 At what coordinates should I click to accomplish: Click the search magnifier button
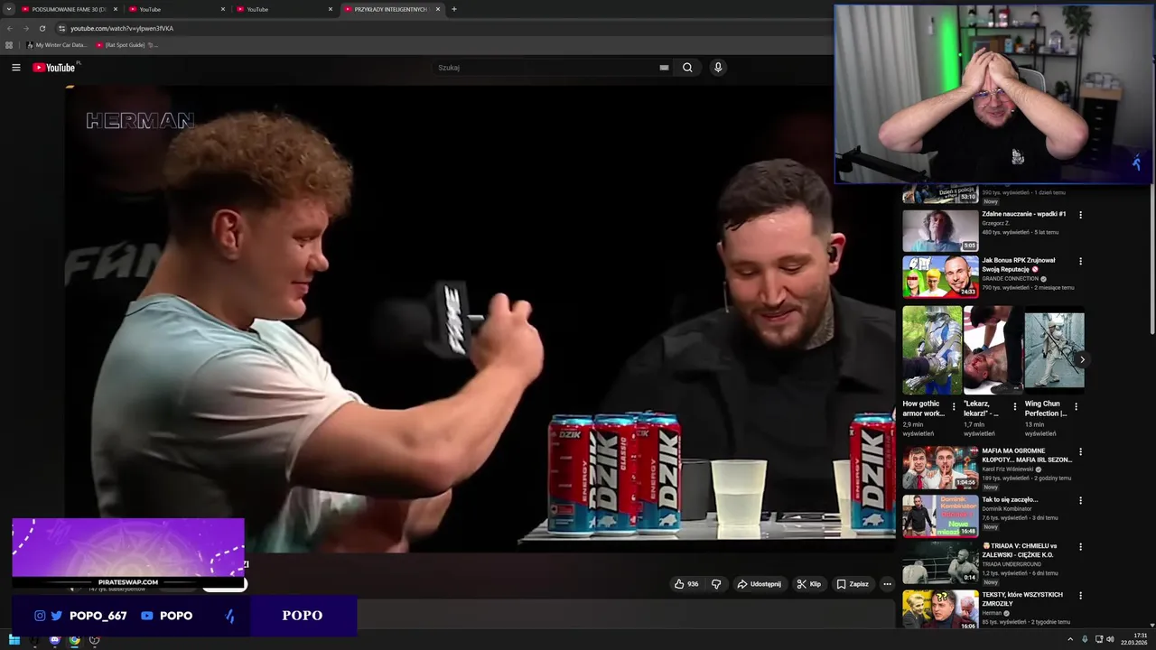687,68
